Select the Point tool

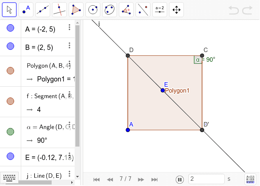pos(26,10)
